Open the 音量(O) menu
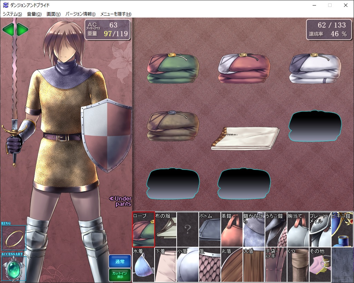Viewport: 354px width, 283px height. click(x=34, y=14)
